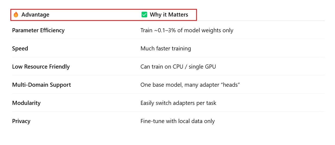Click the green check mark icon
Image resolution: width=335 pixels, height=145 pixels.
point(144,15)
